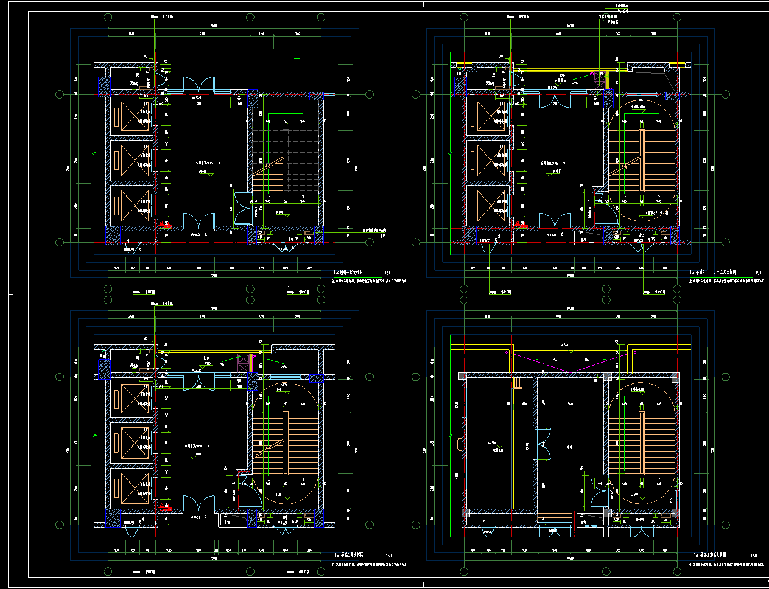The image size is (769, 589).
Task: Click the "150" scale text beside the lower-left title
Action: [x=388, y=556]
